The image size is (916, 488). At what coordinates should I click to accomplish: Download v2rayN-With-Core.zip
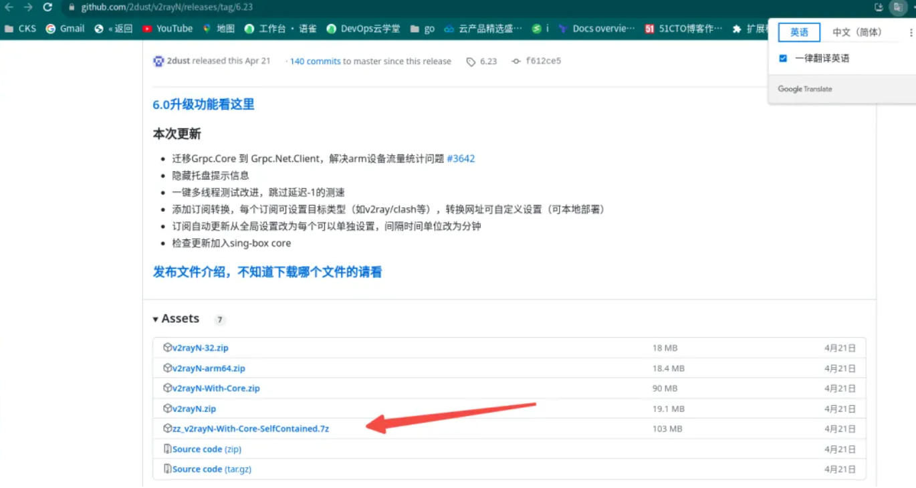(x=216, y=388)
